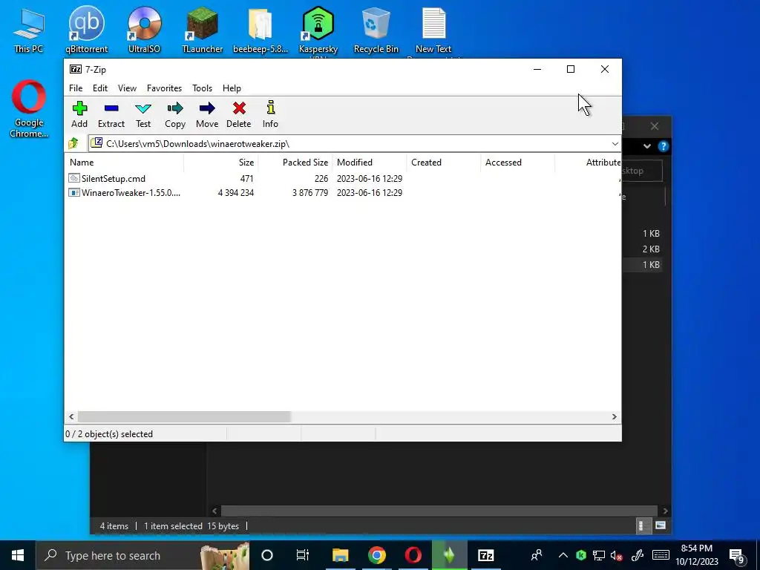The image size is (760, 570).
Task: Select the 4 394 234 size cell
Action: pos(235,192)
